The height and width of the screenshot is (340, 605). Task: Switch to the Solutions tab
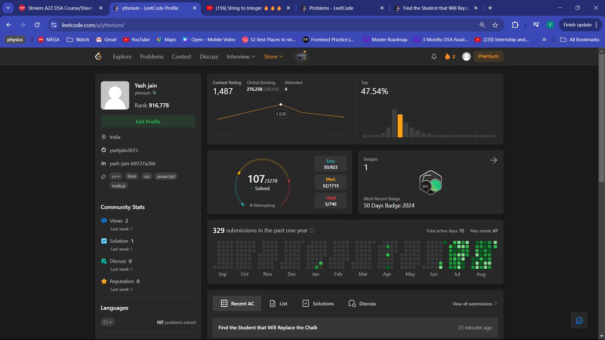tap(318, 303)
